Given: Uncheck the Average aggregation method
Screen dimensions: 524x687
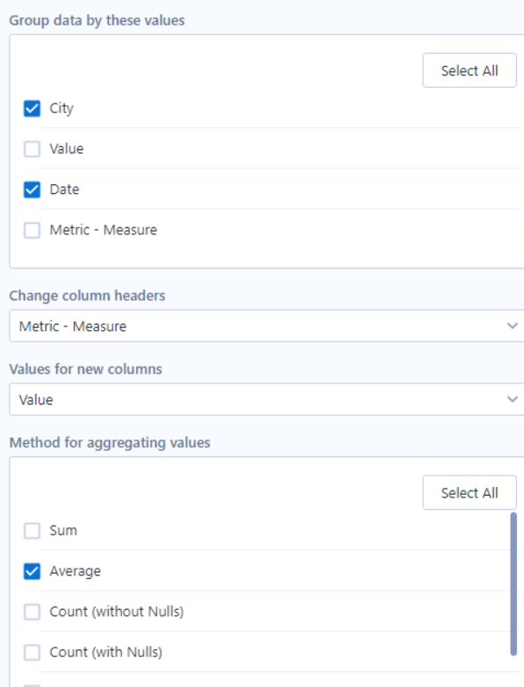Looking at the screenshot, I should click(x=32, y=571).
